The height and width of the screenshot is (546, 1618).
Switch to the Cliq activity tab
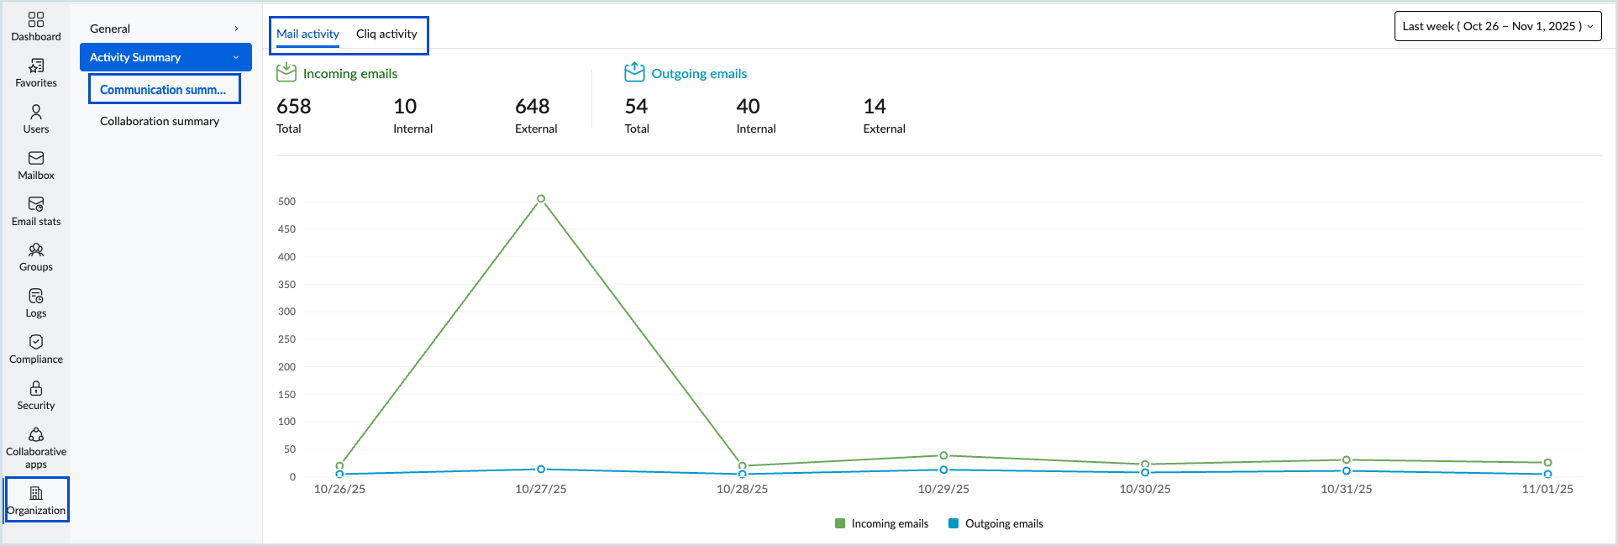click(x=386, y=34)
